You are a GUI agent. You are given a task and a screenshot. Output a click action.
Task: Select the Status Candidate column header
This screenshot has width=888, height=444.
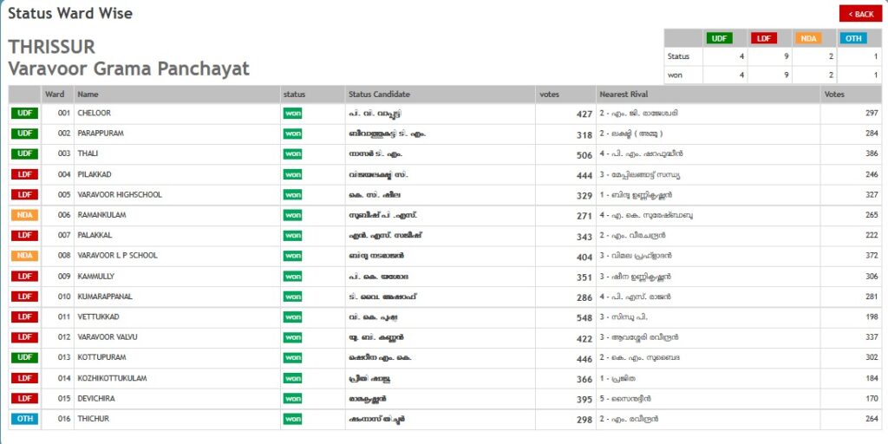click(379, 94)
